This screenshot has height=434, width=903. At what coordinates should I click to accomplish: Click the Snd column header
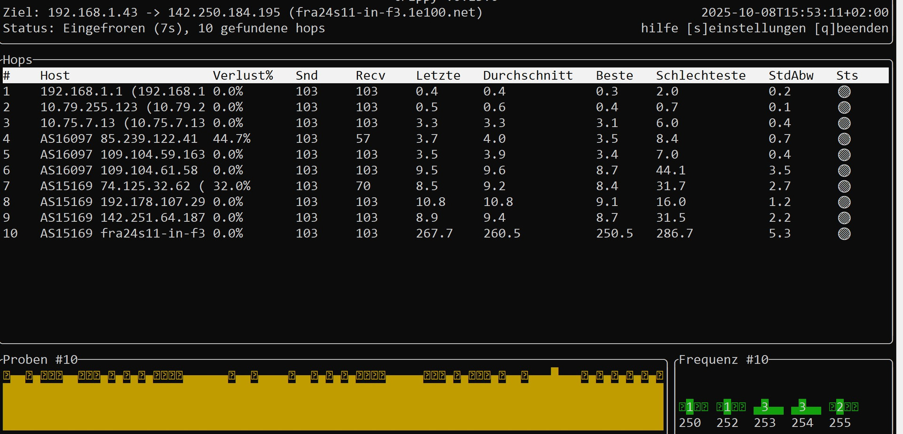click(x=307, y=76)
